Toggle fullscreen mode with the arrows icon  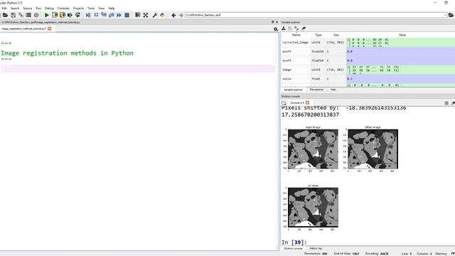146,15
